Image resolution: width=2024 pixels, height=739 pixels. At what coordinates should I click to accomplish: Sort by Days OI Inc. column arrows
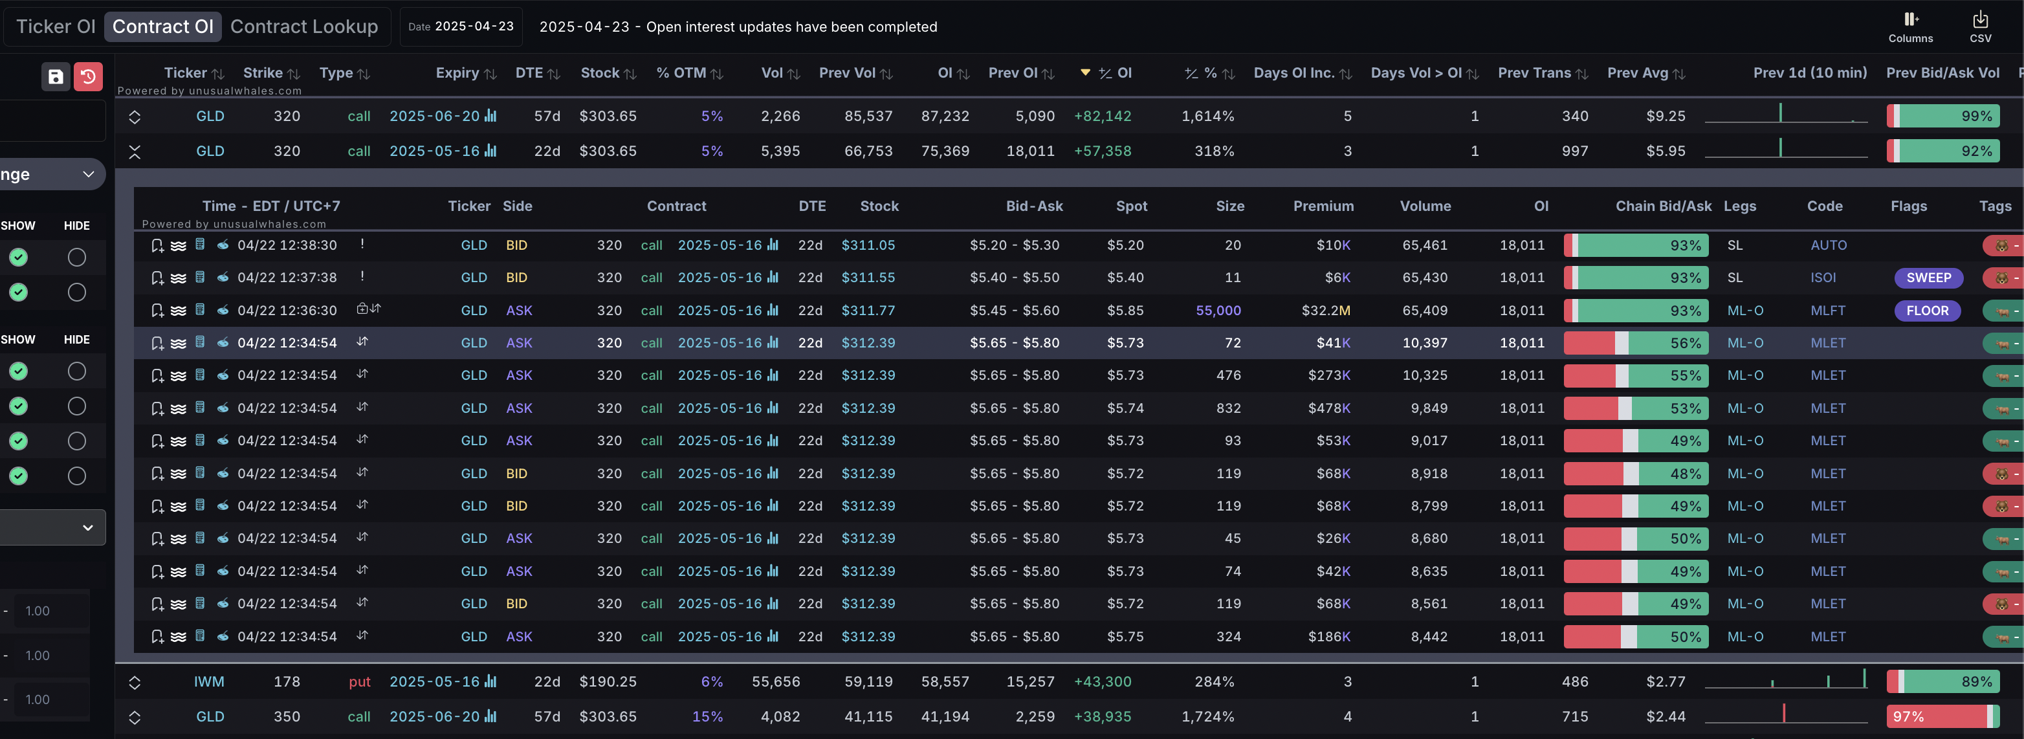1345,74
